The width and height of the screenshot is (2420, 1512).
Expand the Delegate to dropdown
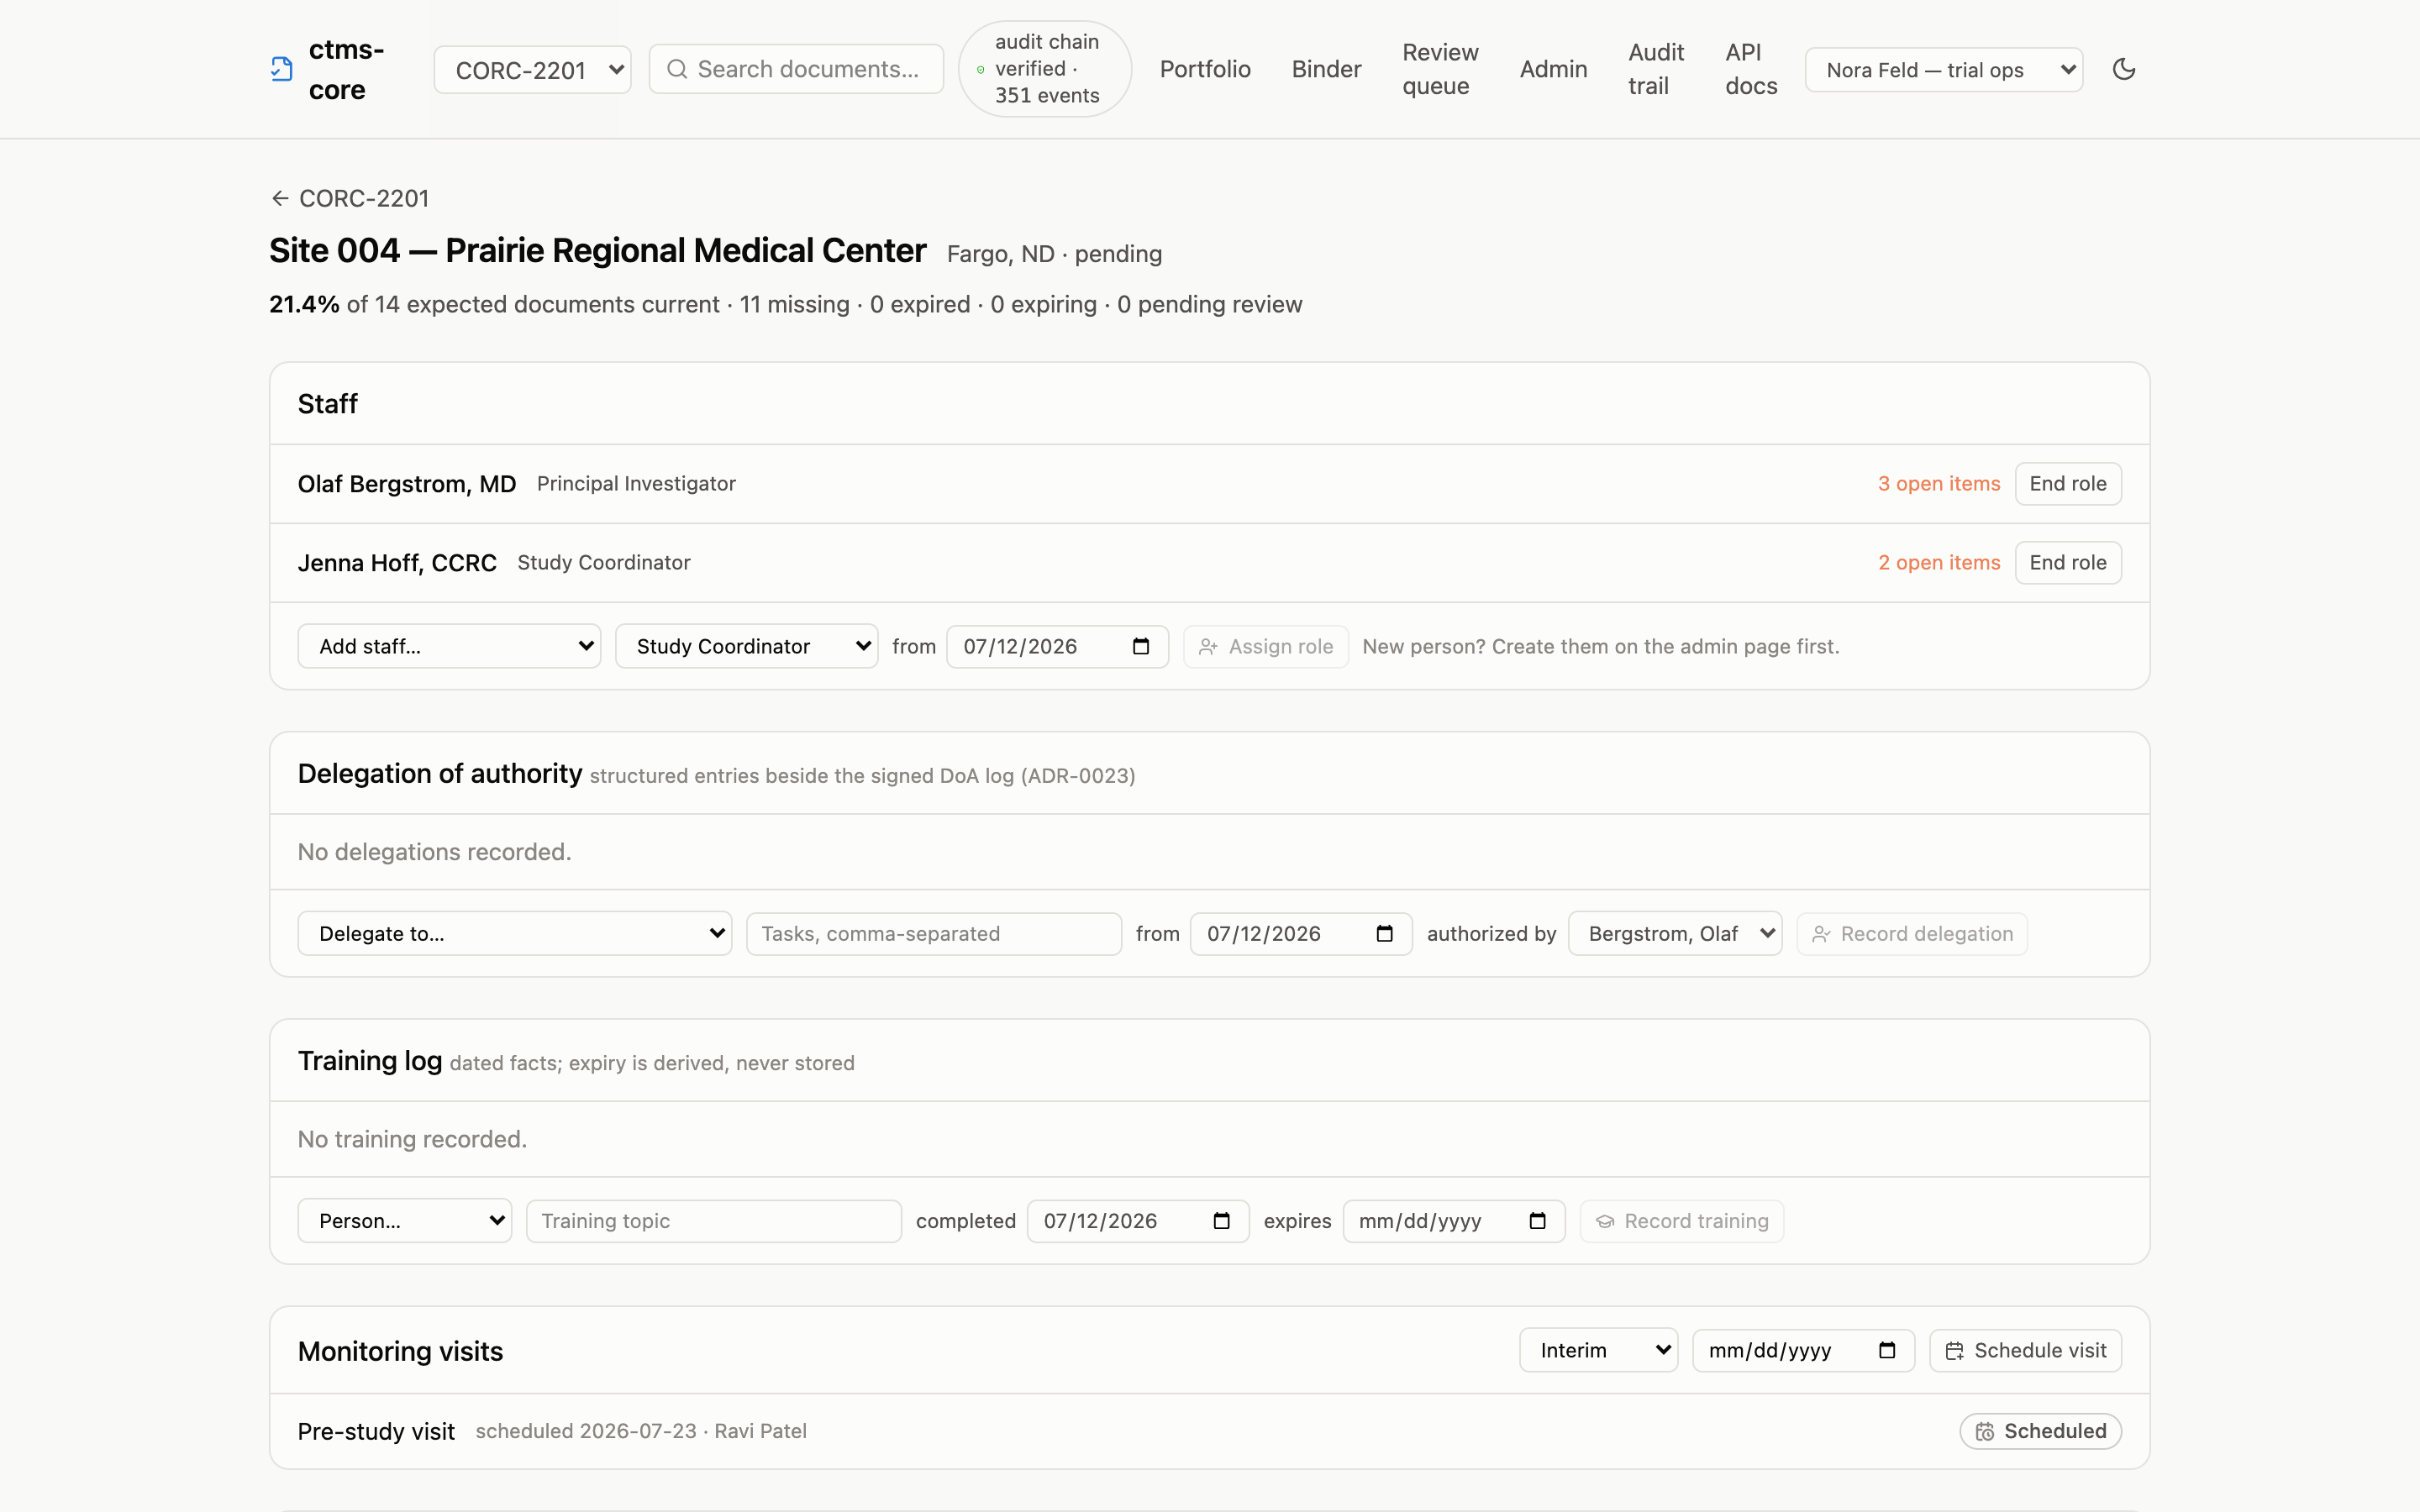point(515,933)
